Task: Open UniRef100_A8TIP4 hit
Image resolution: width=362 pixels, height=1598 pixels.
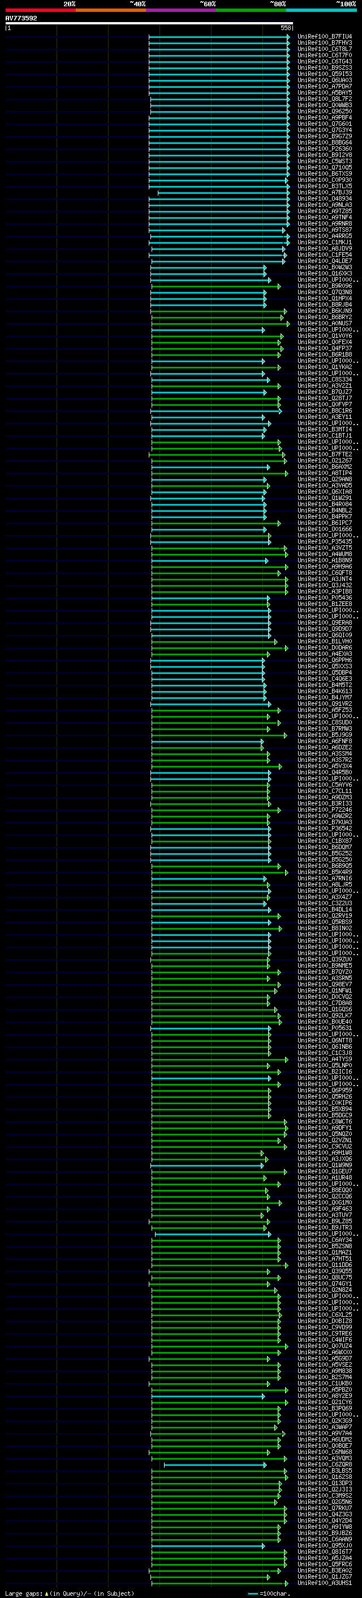Action: pos(325,473)
